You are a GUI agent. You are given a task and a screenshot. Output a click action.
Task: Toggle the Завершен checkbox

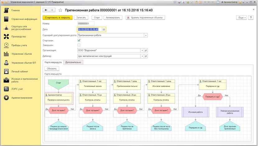pyautogui.click(x=79, y=45)
